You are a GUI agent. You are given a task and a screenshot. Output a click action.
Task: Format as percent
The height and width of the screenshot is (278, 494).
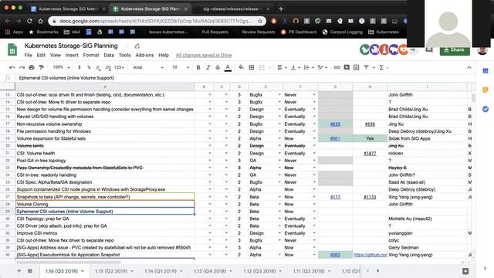click(x=89, y=67)
